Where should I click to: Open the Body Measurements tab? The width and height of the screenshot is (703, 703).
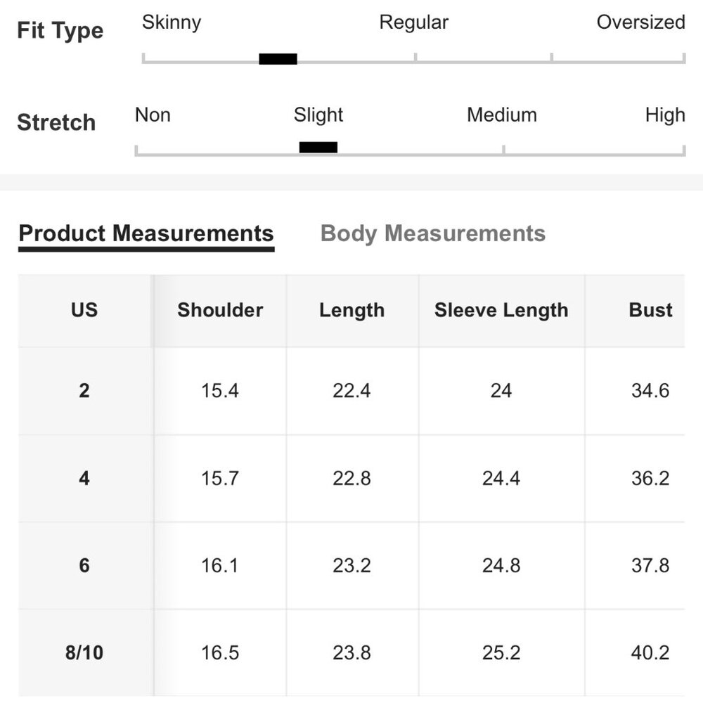(x=432, y=233)
